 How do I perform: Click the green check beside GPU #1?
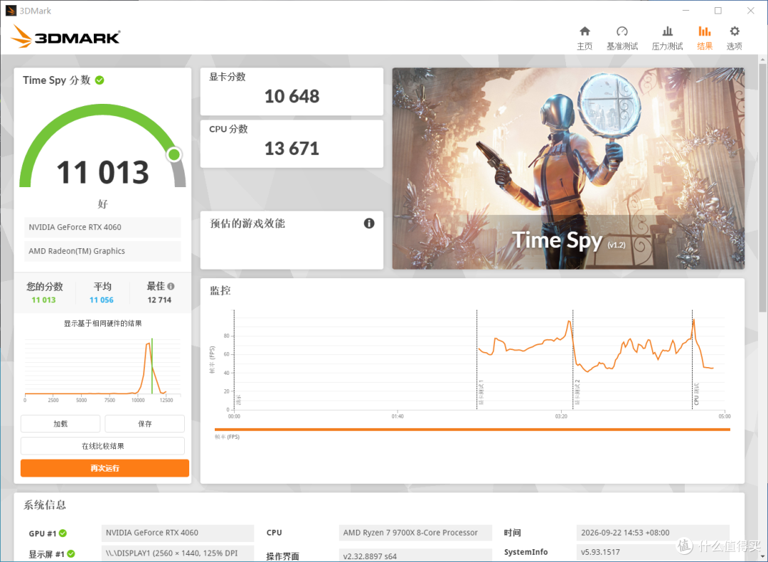click(63, 533)
